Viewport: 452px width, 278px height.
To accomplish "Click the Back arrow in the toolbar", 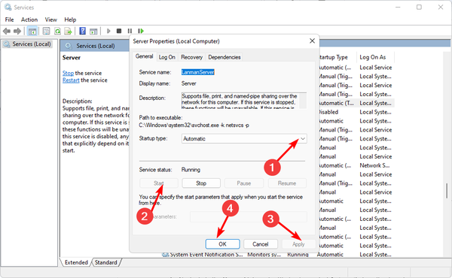I will pos(6,31).
